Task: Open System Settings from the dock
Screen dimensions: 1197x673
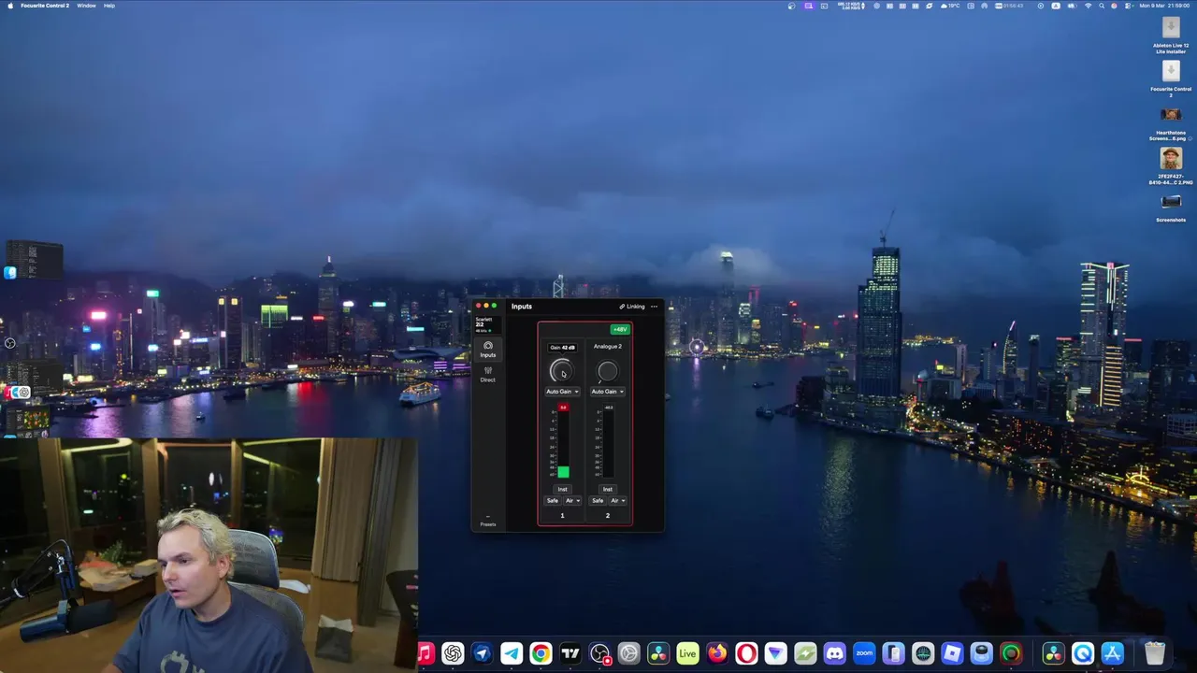Action: click(x=628, y=653)
